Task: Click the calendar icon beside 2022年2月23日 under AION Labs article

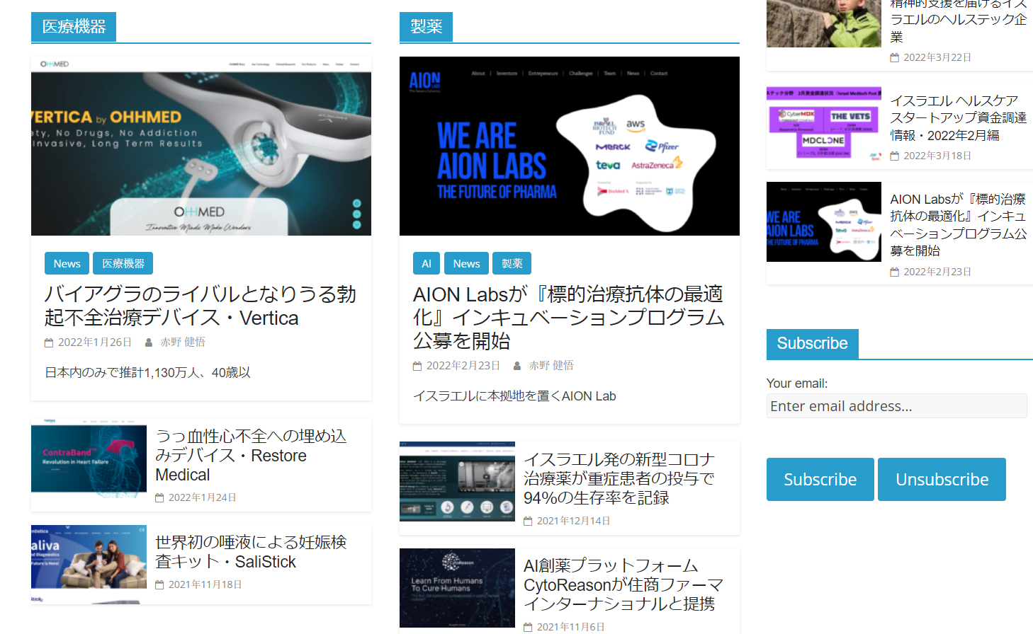Action: pyautogui.click(x=417, y=366)
